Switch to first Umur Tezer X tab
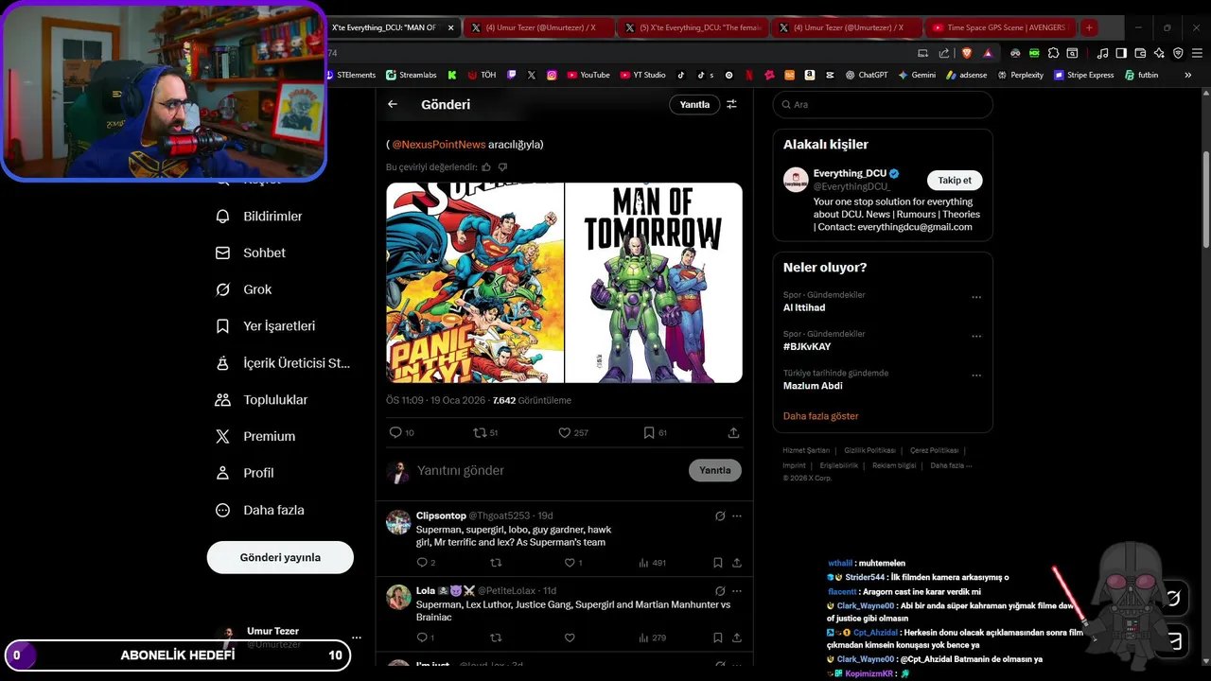The width and height of the screenshot is (1211, 681). [539, 27]
